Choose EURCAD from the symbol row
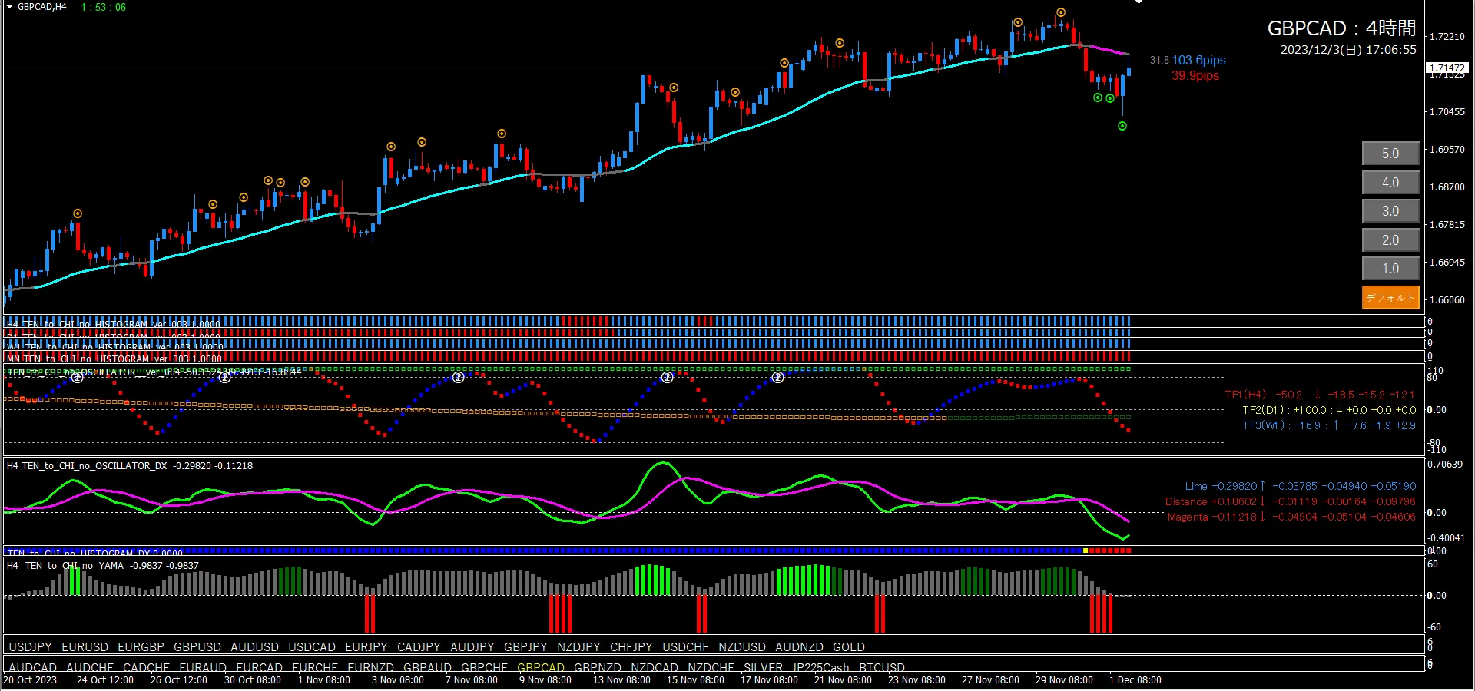Image resolution: width=1475 pixels, height=691 pixels. (260, 668)
